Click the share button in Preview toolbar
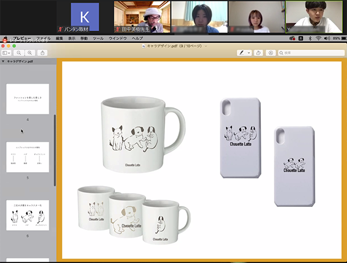The width and height of the screenshot is (347, 263). click(43, 53)
